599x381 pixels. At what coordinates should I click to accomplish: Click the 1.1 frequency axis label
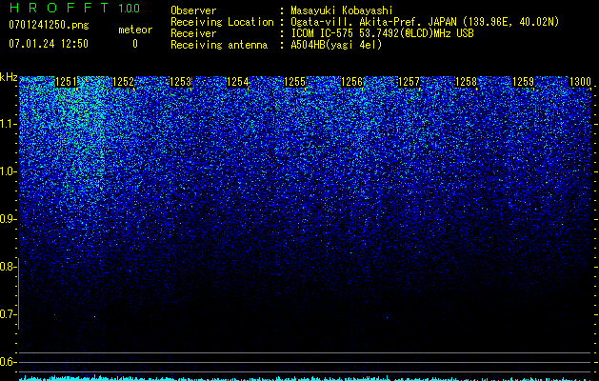[x=9, y=124]
